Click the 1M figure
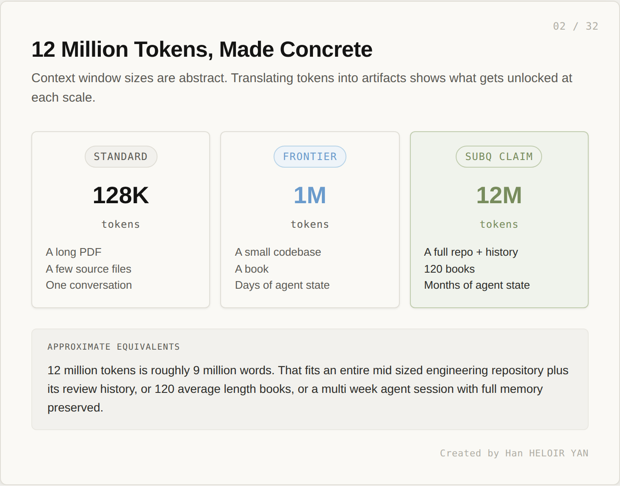Image resolution: width=620 pixels, height=486 pixels. 310,195
